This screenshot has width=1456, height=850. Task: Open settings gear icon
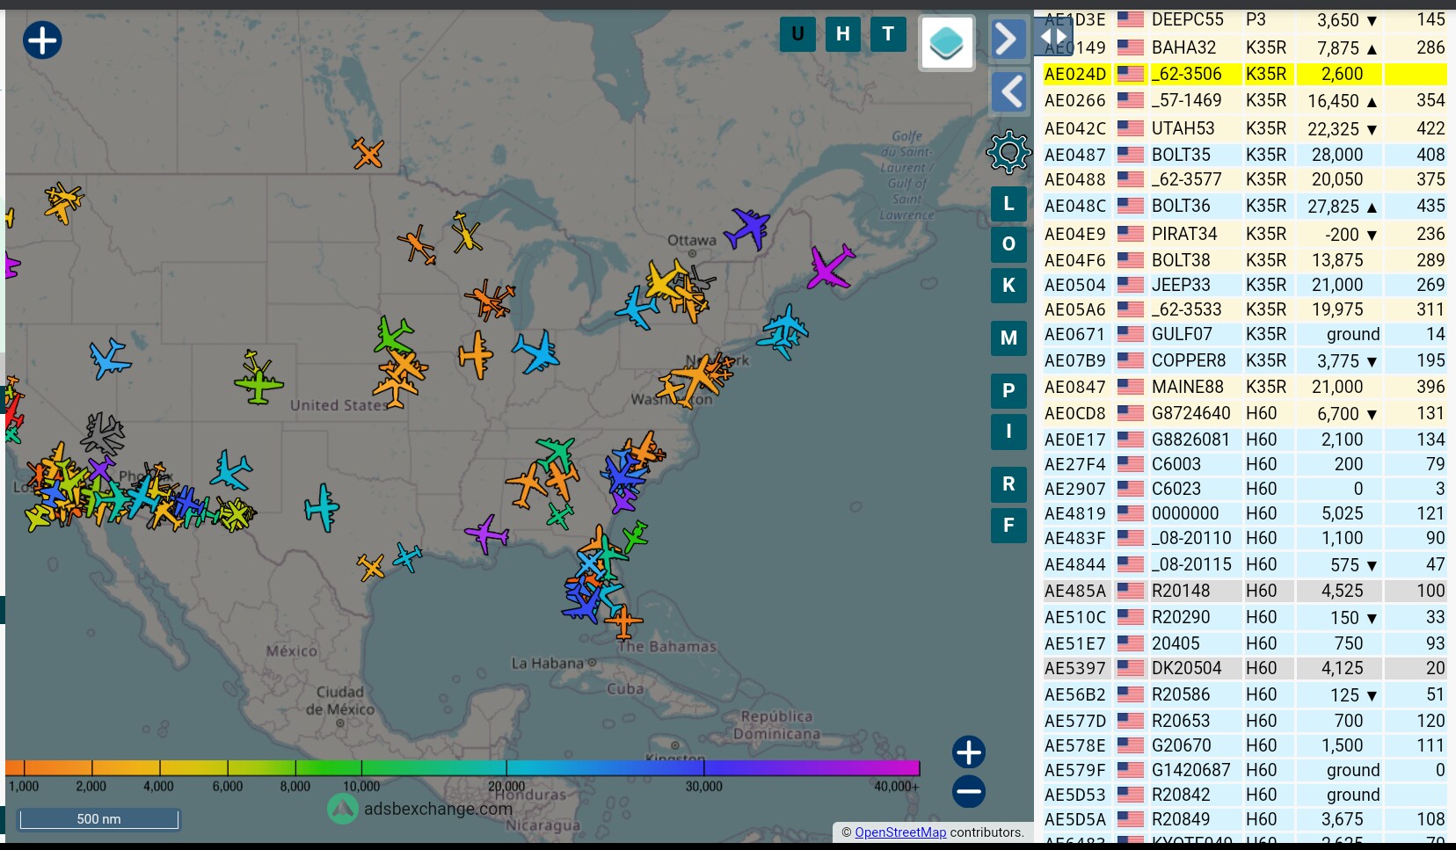1008,152
